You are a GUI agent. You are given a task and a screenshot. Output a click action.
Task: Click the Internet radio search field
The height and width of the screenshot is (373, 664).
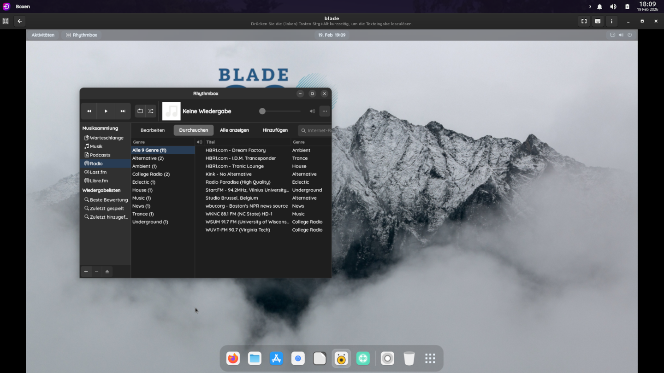coord(318,130)
